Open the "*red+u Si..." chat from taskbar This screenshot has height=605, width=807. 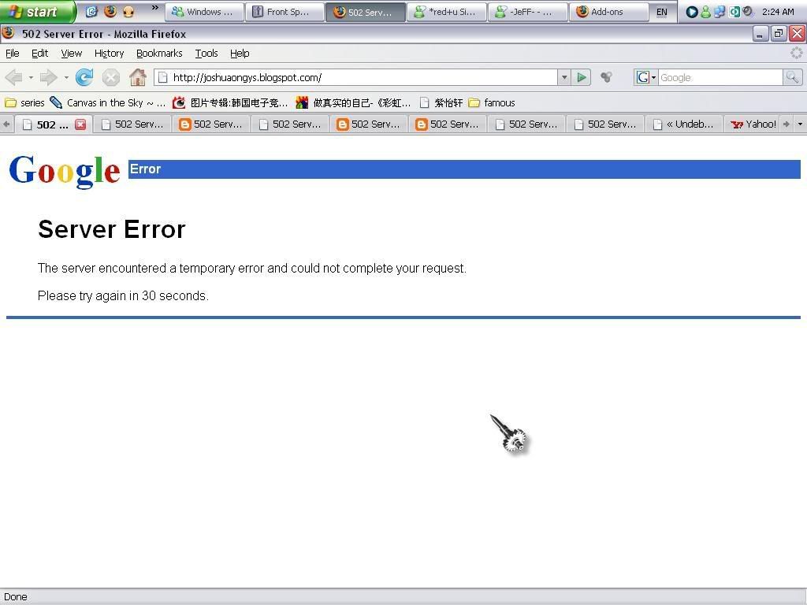click(447, 12)
